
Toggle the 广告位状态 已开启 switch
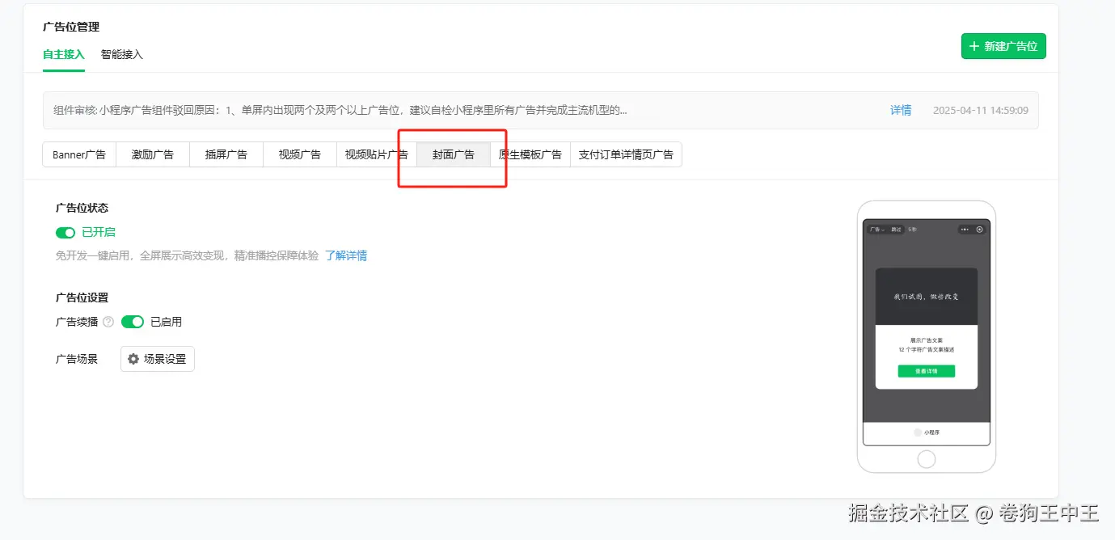(x=65, y=232)
